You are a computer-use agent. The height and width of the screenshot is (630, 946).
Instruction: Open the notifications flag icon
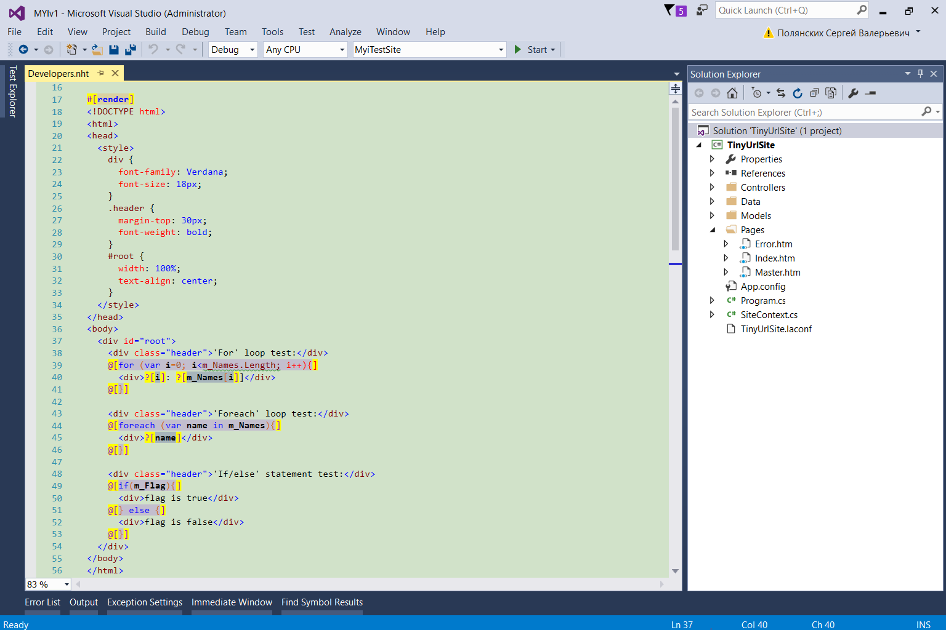[669, 10]
